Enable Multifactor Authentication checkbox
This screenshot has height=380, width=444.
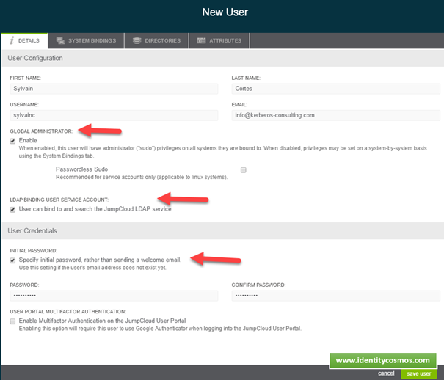(12, 321)
